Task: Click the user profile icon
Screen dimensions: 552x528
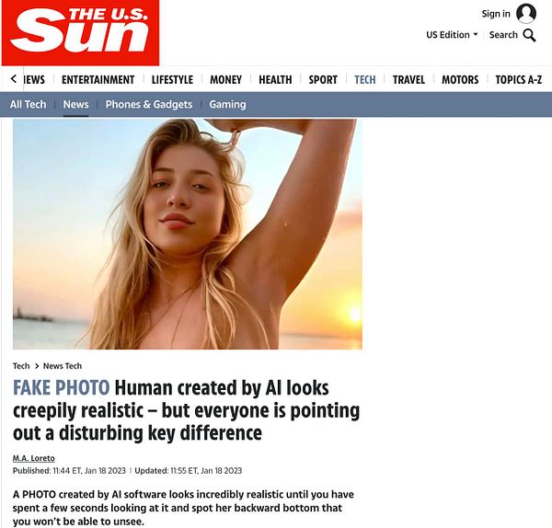Action: tap(526, 14)
